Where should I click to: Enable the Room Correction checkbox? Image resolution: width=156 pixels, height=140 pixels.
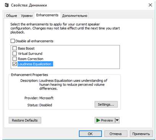click(x=15, y=59)
